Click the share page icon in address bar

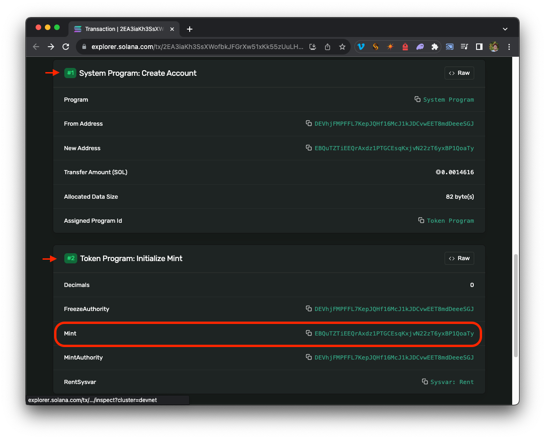click(x=328, y=47)
